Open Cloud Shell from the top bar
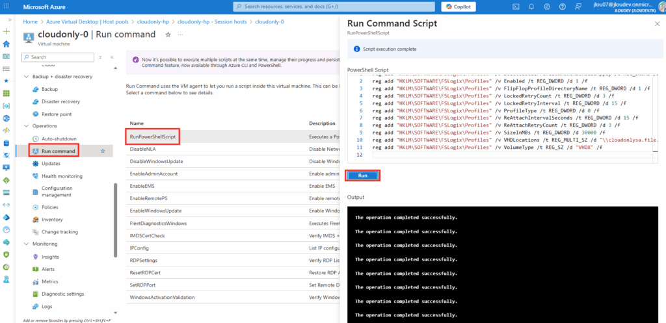The image size is (666, 323). pos(515,6)
